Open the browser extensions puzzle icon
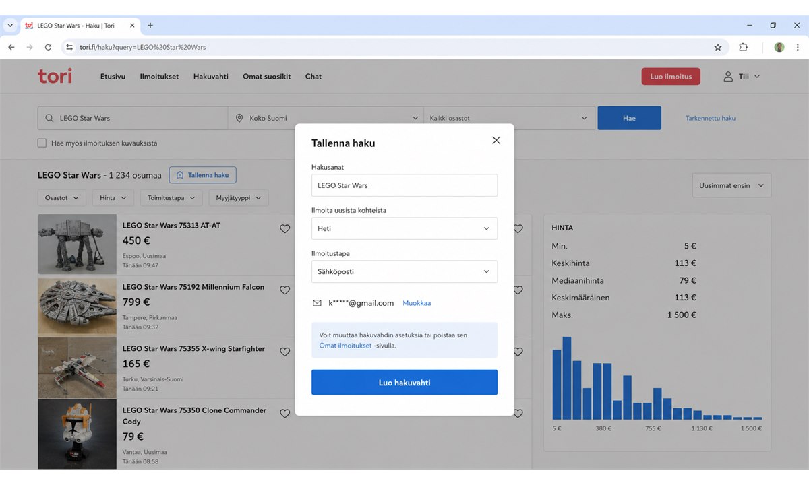809x485 pixels. pyautogui.click(x=744, y=47)
